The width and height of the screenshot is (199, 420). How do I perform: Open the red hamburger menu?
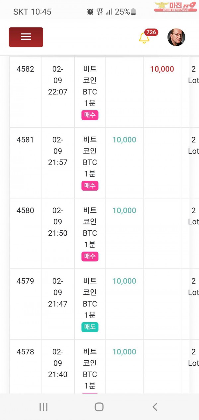click(26, 37)
